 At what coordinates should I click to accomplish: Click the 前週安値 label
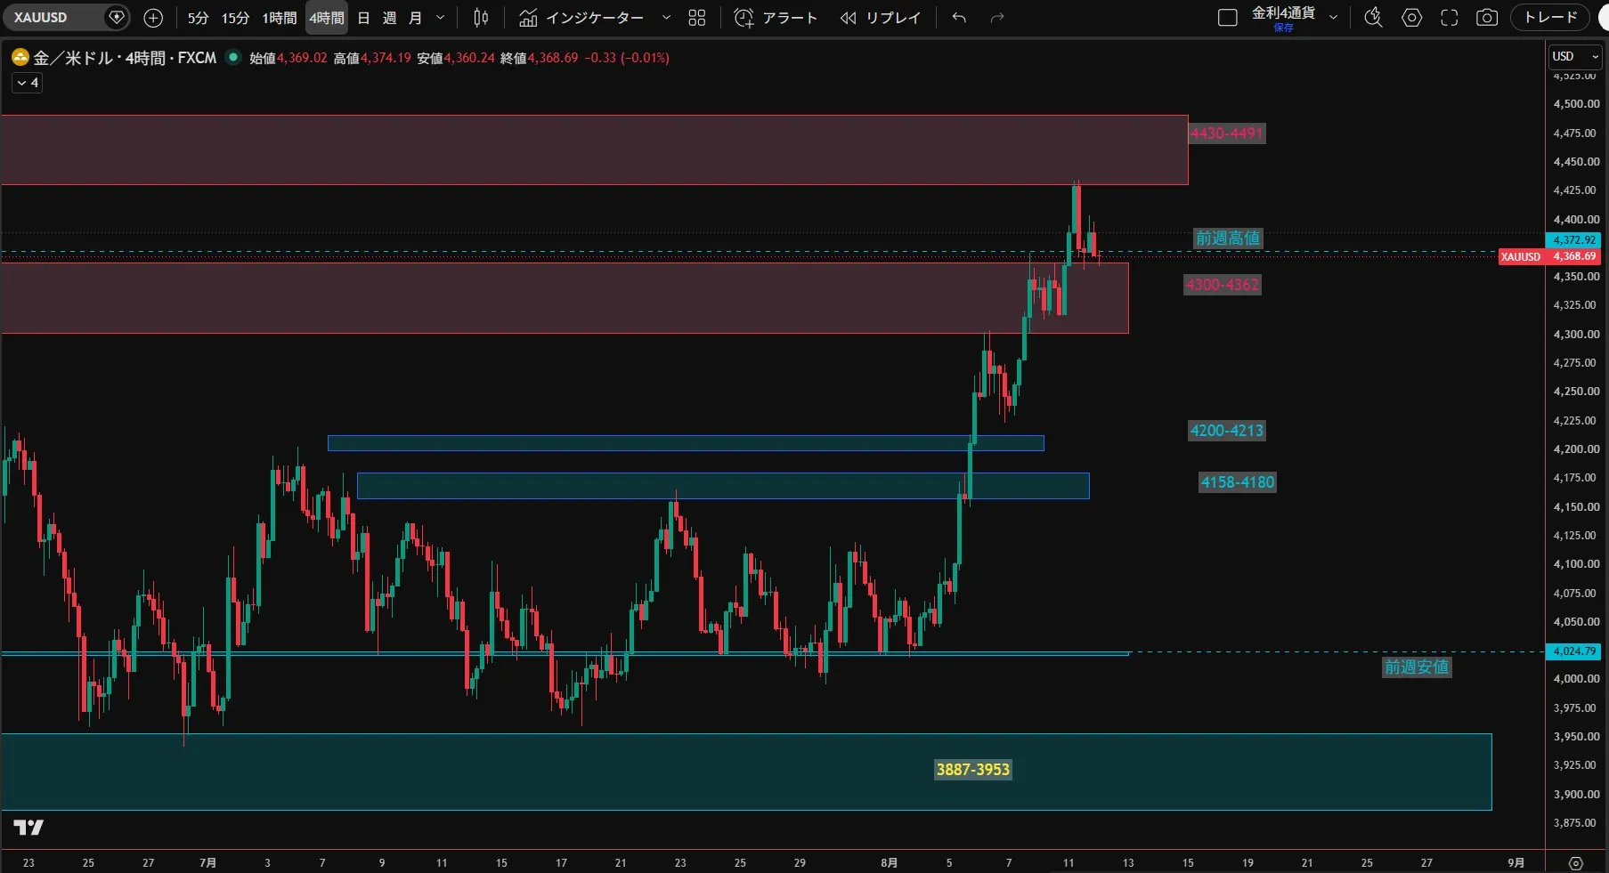tap(1417, 667)
